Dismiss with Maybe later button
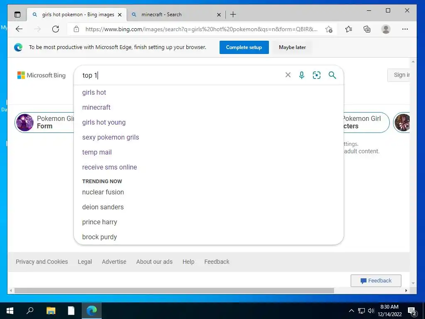 point(292,47)
